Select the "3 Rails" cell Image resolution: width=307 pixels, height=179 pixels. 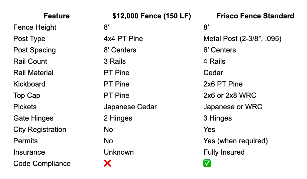[115, 61]
